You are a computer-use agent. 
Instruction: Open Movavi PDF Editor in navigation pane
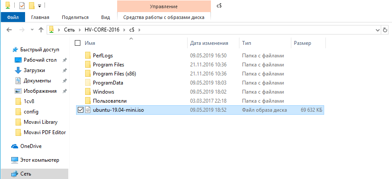pos(45,132)
